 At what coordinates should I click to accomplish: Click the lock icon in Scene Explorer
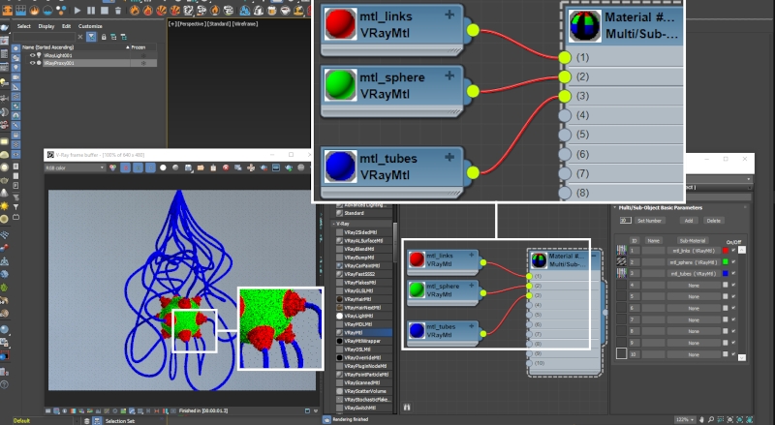tap(102, 36)
